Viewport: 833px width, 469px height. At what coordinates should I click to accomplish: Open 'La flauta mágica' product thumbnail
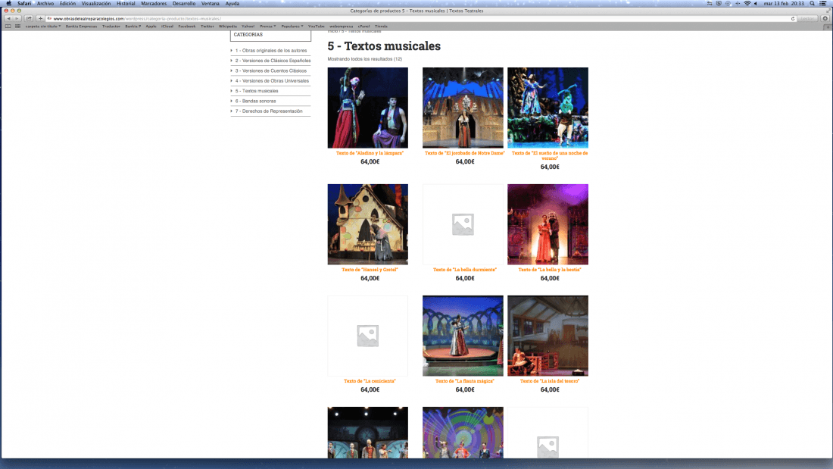(x=463, y=336)
